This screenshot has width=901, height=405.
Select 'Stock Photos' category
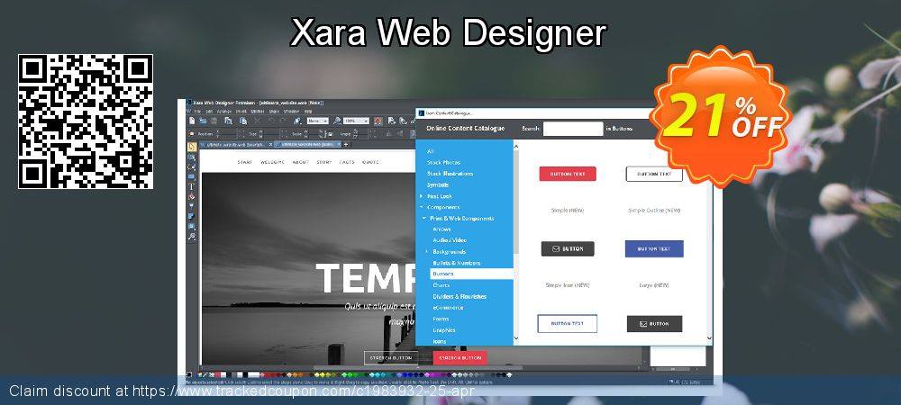(443, 162)
